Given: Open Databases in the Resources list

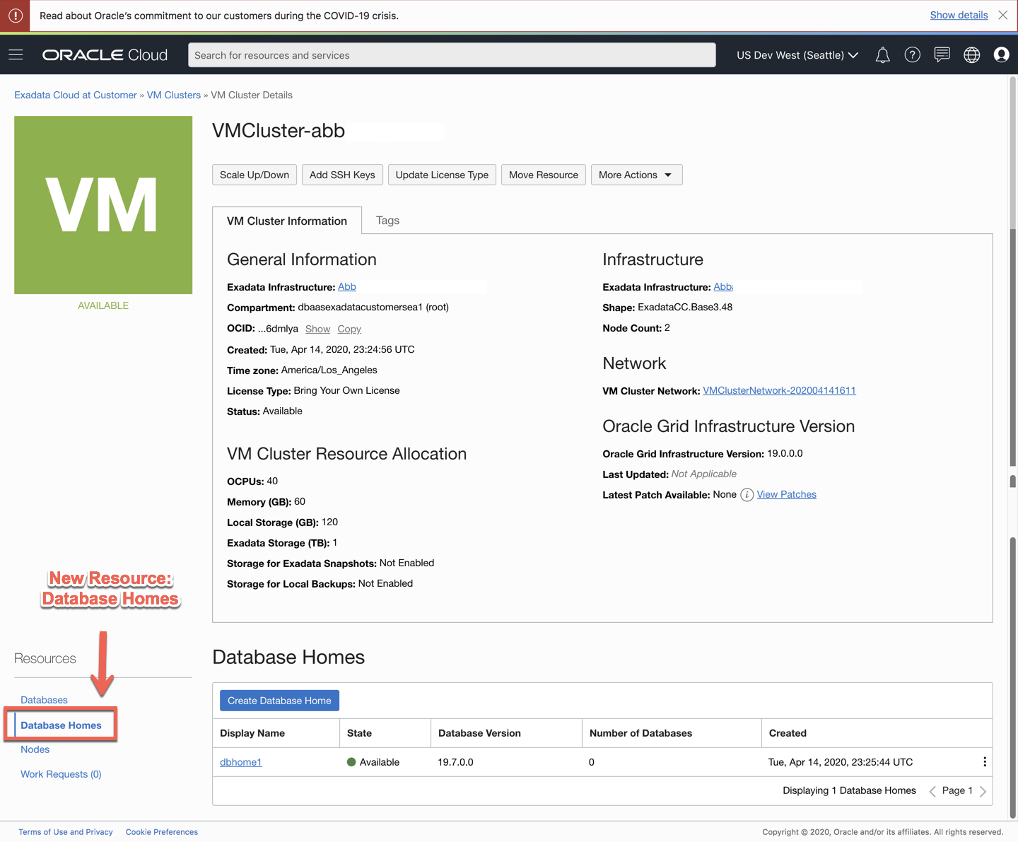Looking at the screenshot, I should [44, 700].
